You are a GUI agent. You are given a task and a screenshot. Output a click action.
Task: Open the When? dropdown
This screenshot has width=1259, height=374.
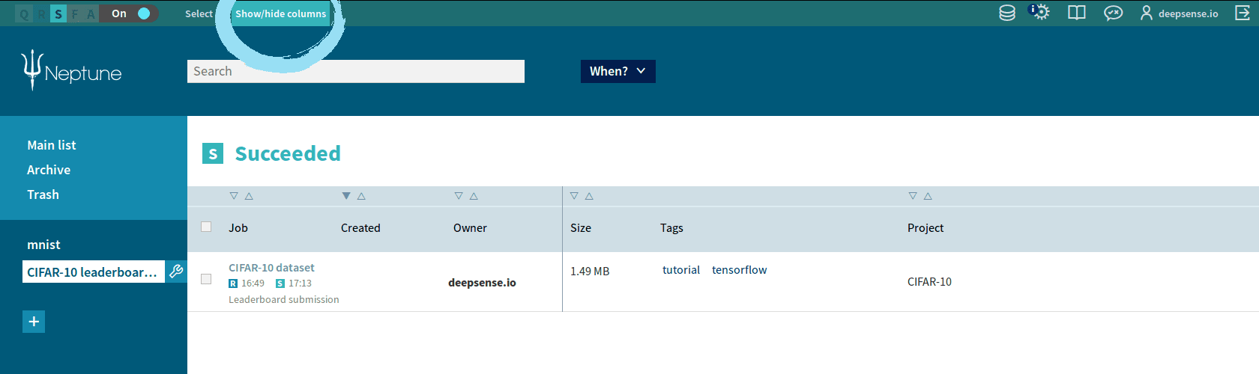tap(618, 71)
